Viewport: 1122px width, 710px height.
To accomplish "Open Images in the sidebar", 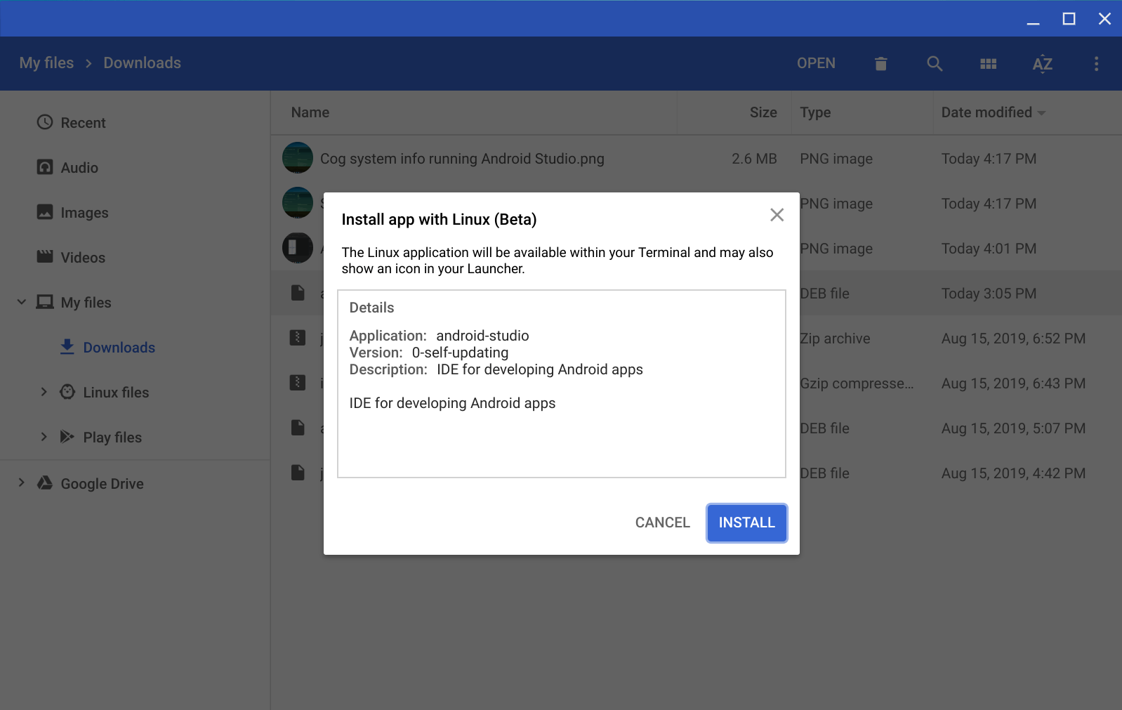I will [84, 213].
